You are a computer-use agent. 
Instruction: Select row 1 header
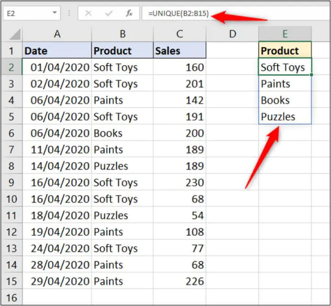point(11,51)
